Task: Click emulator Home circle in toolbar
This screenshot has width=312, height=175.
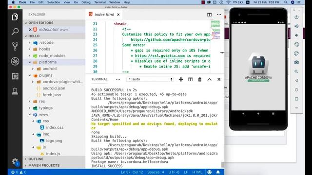Action: [x=296, y=89]
